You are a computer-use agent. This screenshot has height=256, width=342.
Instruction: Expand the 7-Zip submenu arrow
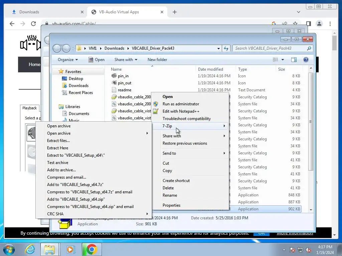(224, 126)
